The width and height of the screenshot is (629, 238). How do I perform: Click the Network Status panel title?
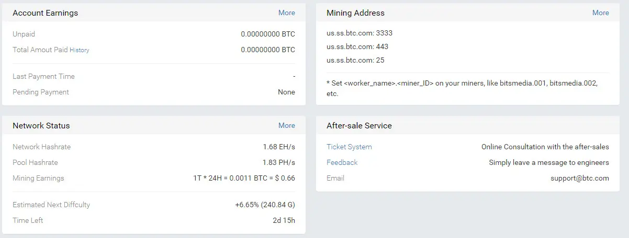coord(41,126)
